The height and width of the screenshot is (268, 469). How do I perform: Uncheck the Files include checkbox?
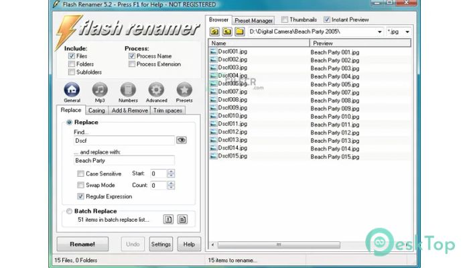(72, 56)
